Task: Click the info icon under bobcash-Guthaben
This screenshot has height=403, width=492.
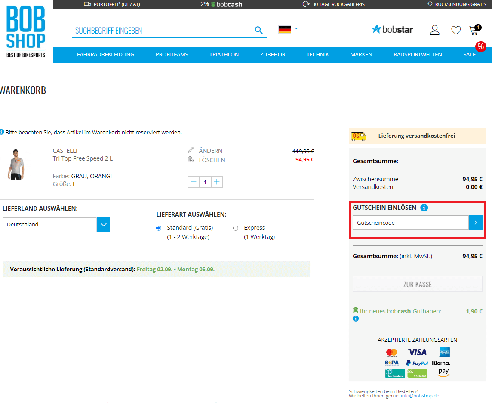Action: (x=356, y=319)
